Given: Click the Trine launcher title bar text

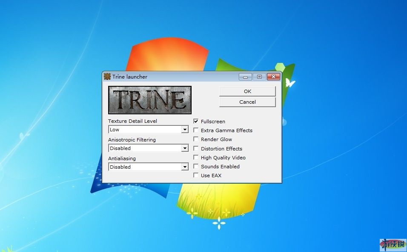Looking at the screenshot, I should 130,77.
